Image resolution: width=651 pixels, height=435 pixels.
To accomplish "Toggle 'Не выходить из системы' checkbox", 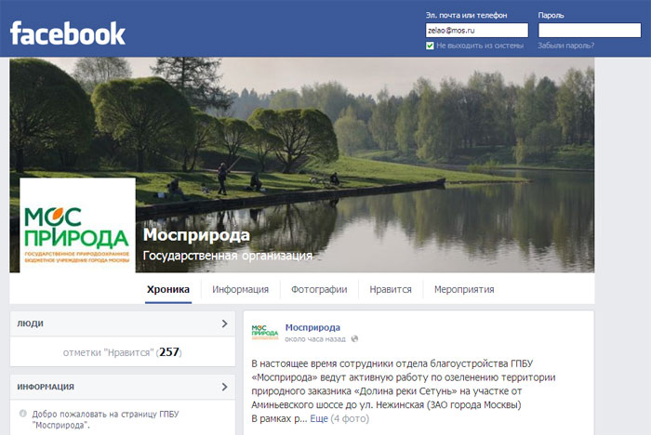I will point(430,46).
